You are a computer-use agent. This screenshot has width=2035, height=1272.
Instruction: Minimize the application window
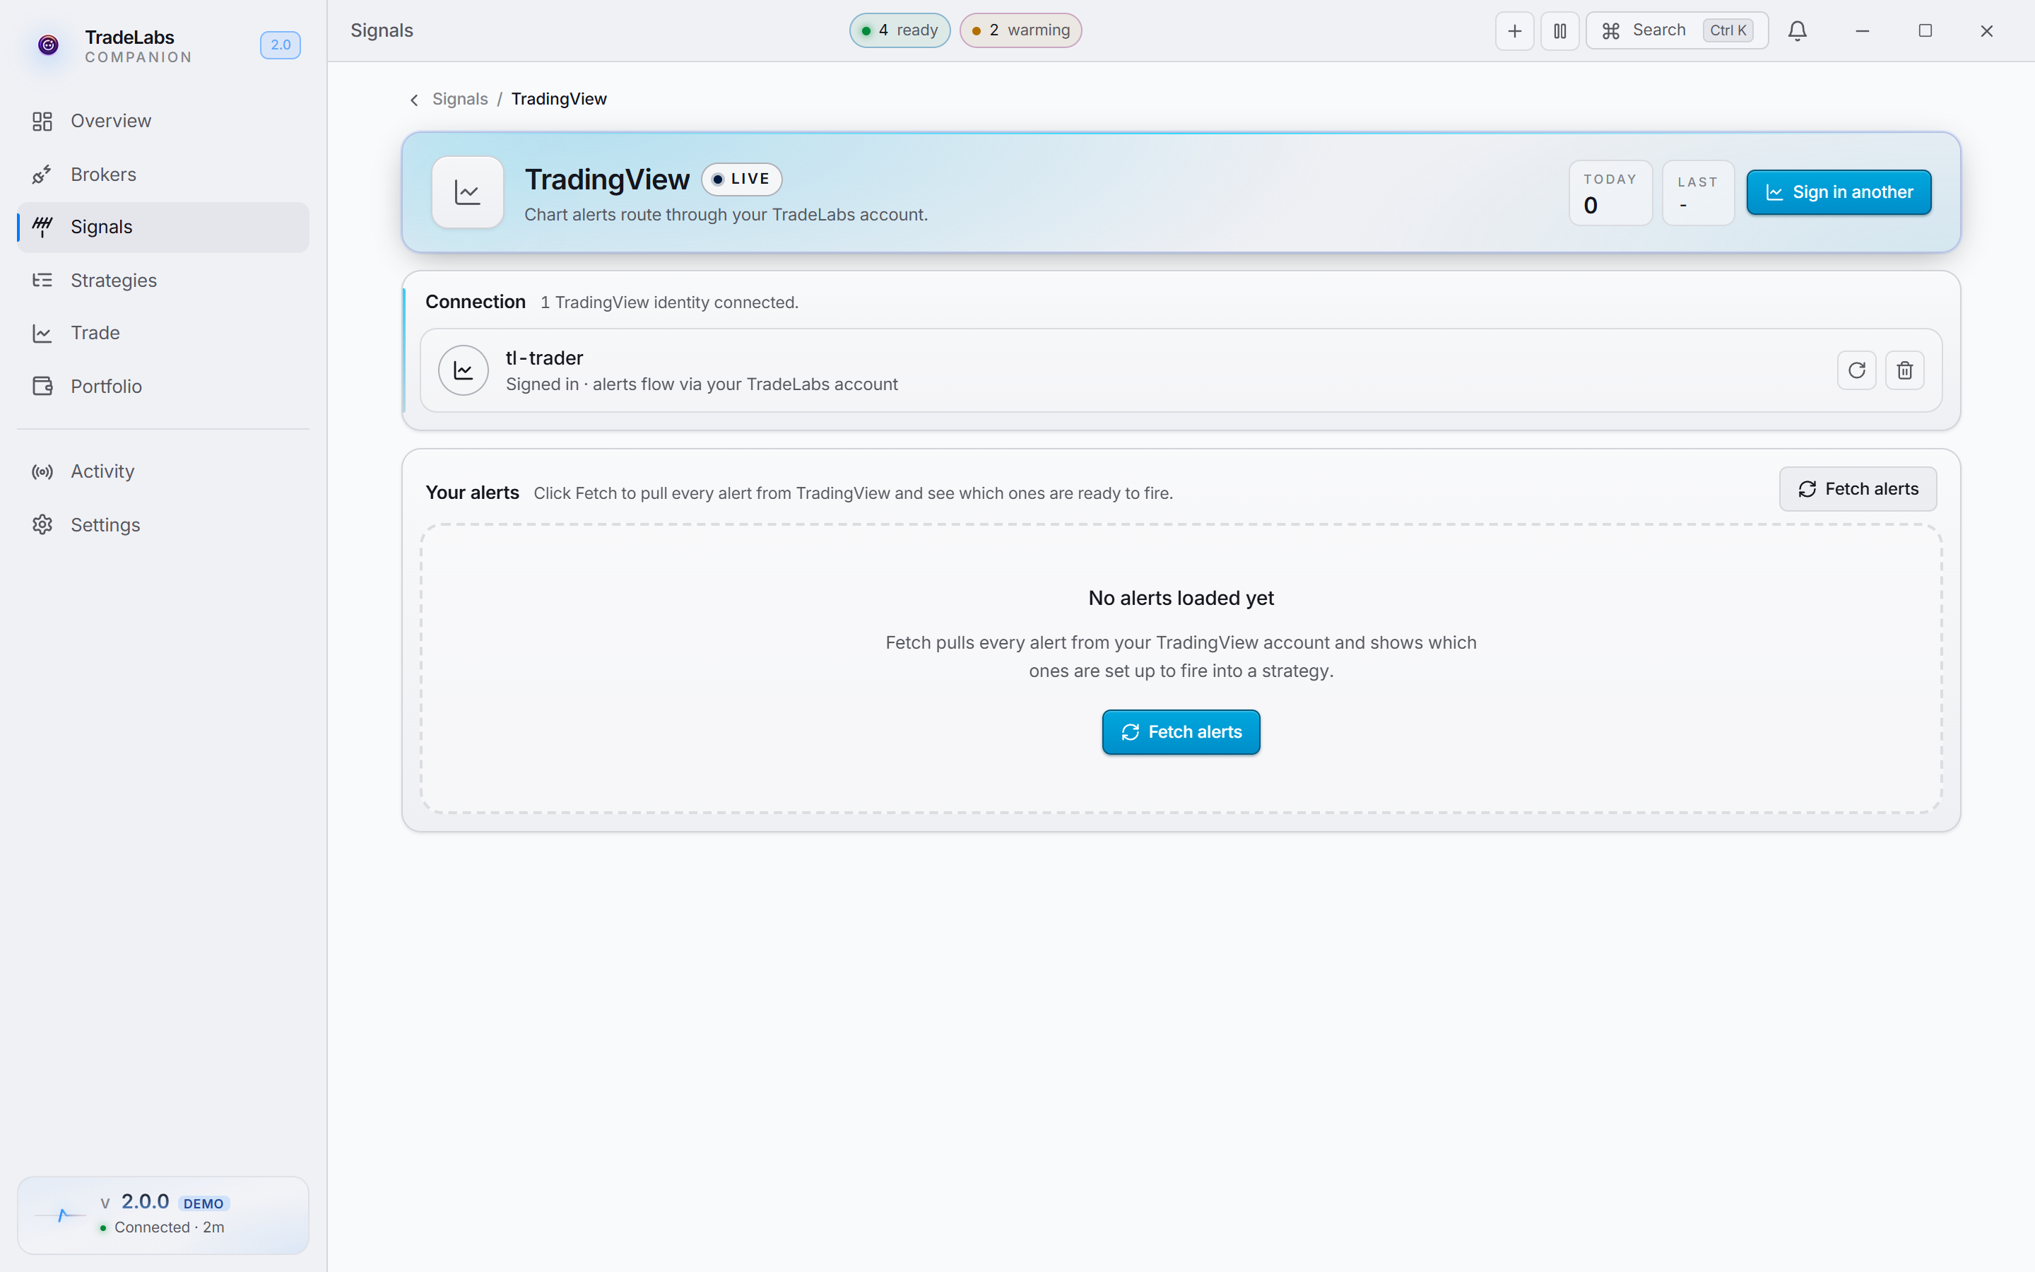[x=1862, y=31]
